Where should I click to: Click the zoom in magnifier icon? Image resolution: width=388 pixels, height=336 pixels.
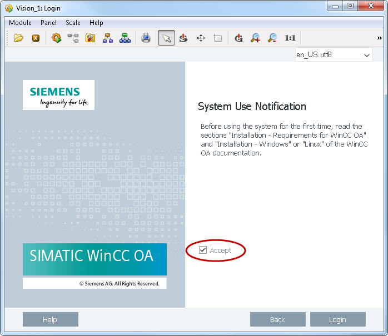click(x=255, y=38)
